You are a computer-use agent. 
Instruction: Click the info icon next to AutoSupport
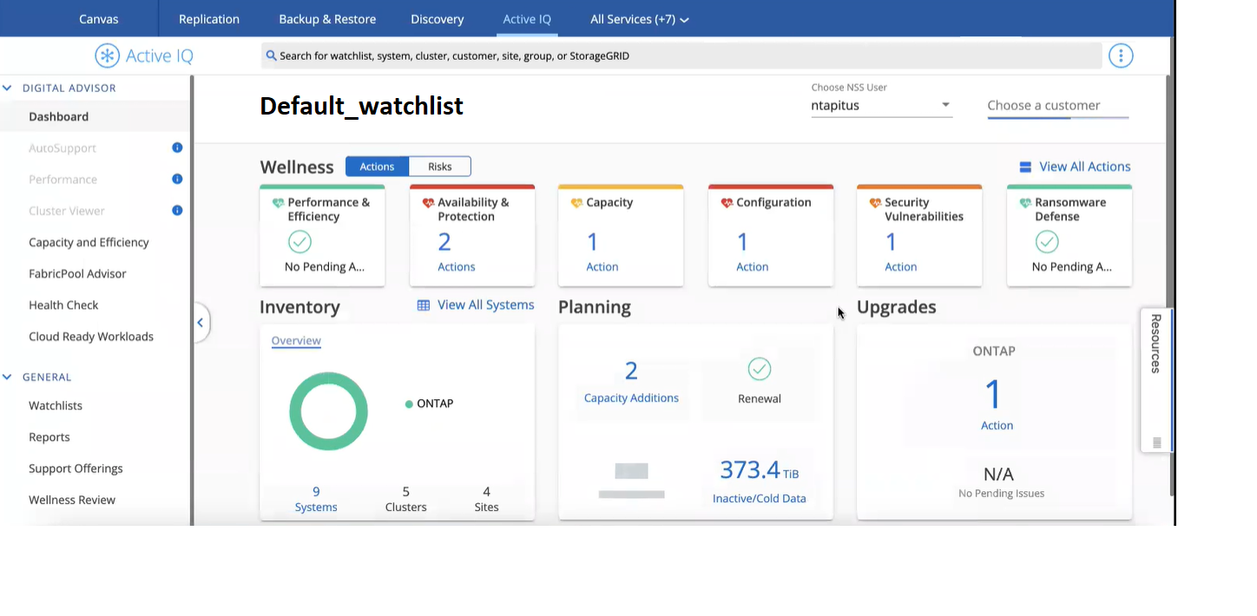(x=177, y=147)
